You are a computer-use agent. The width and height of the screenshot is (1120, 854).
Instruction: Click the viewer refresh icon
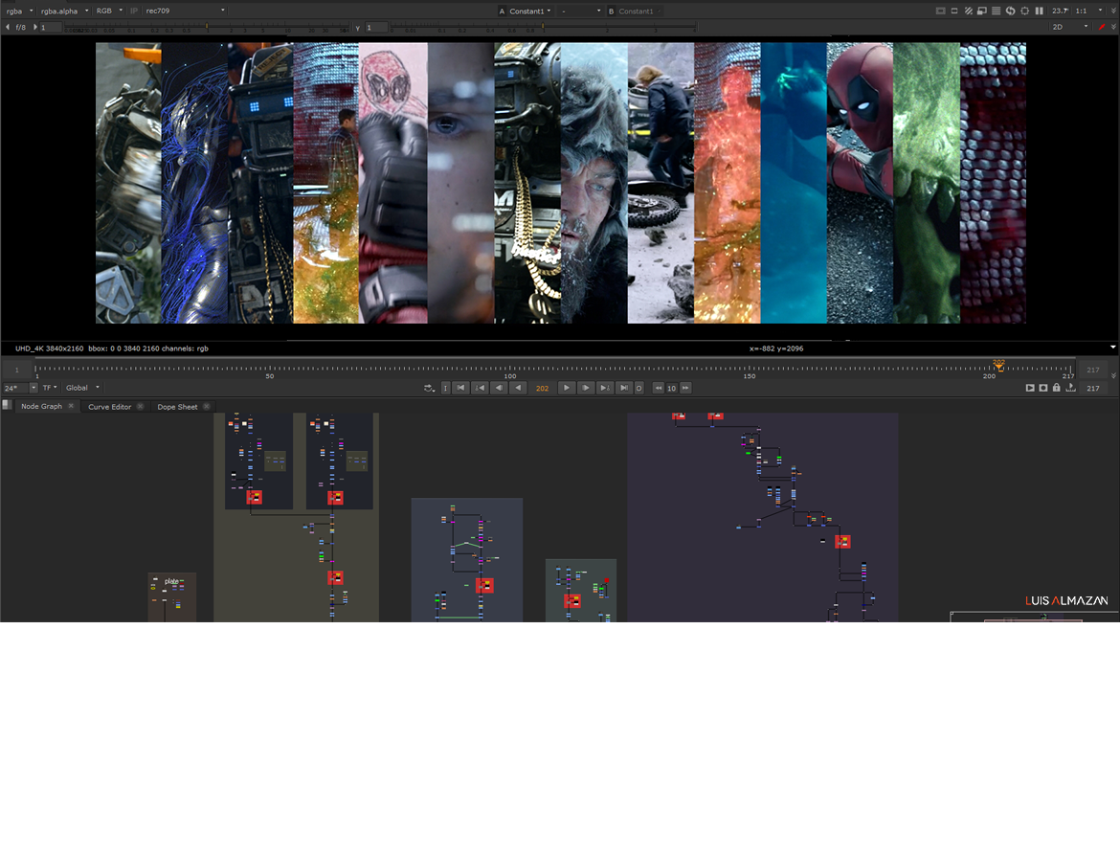click(x=1011, y=11)
